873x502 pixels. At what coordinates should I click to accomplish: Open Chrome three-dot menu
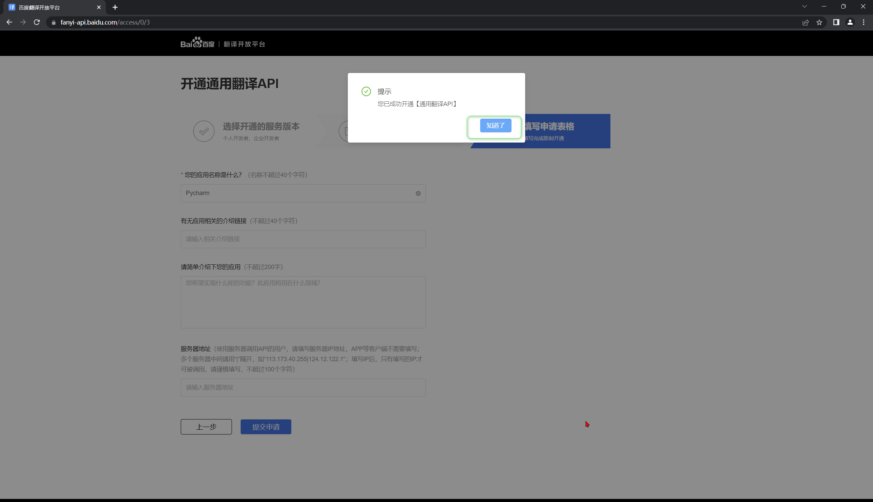864,23
